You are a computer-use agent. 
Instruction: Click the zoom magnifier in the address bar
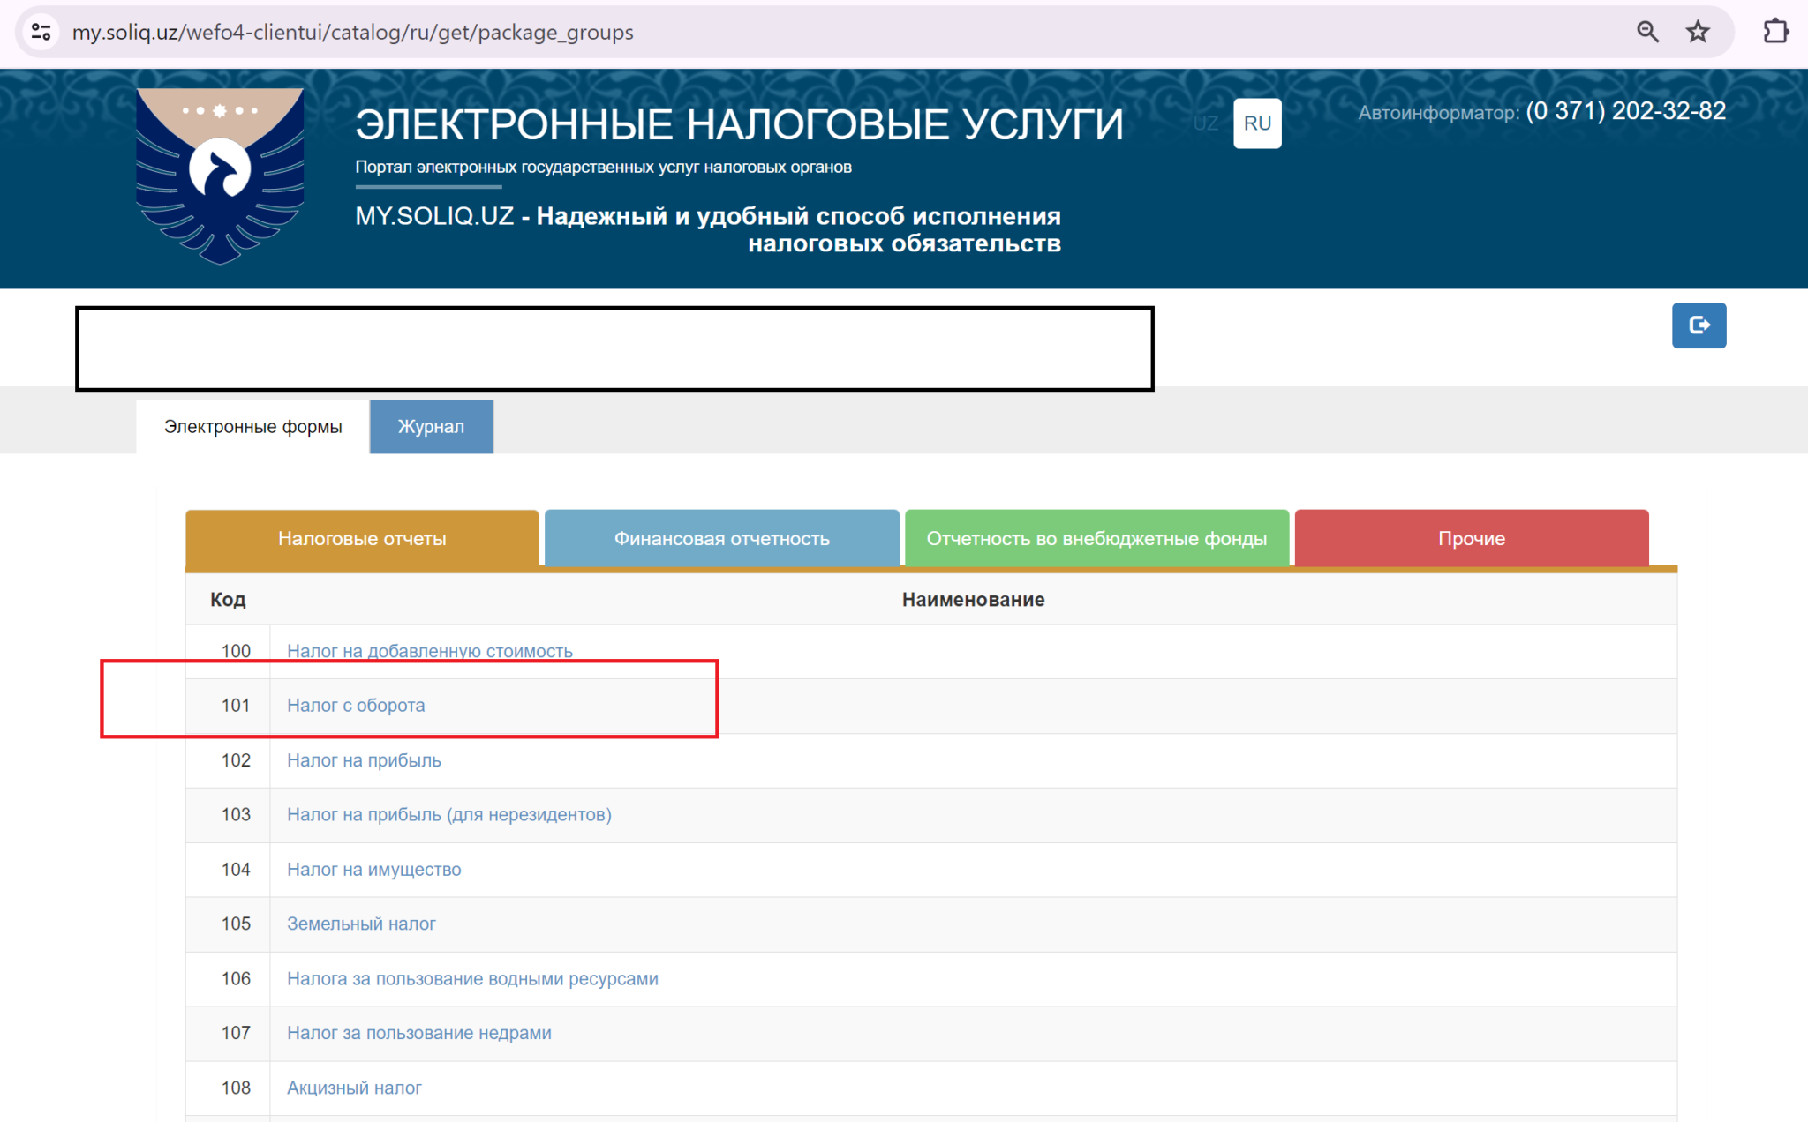click(x=1646, y=32)
